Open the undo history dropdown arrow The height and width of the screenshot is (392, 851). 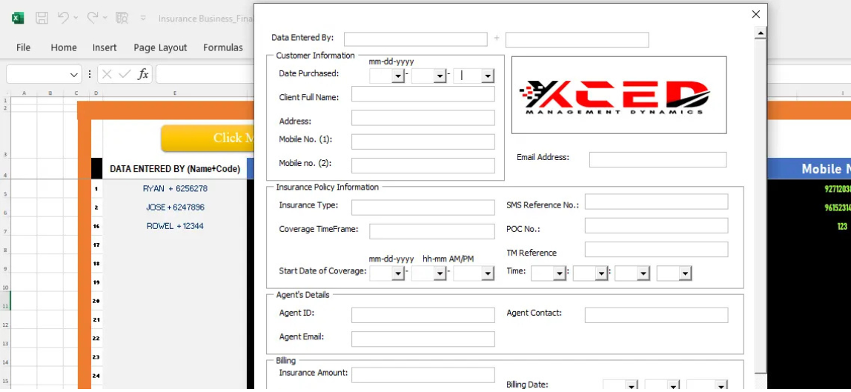[76, 19]
